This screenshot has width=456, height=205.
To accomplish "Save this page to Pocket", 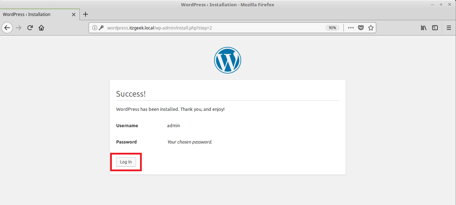I will coord(361,28).
